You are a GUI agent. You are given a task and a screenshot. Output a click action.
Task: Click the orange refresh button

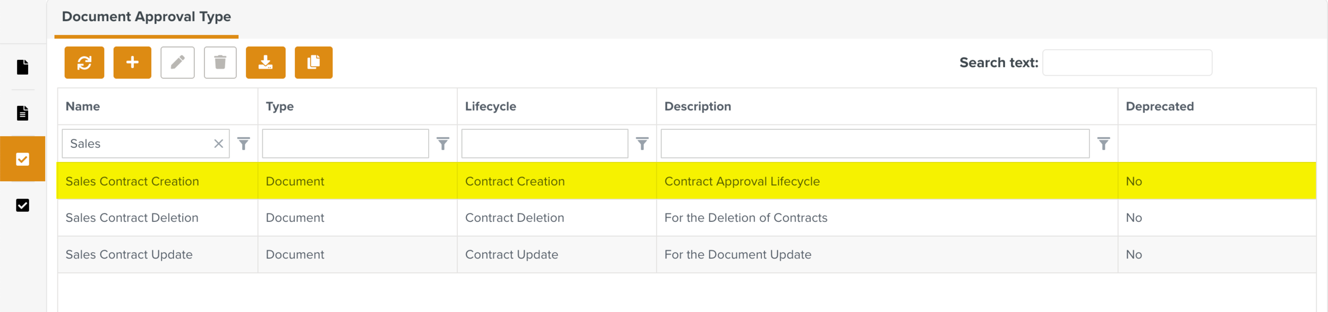[84, 63]
